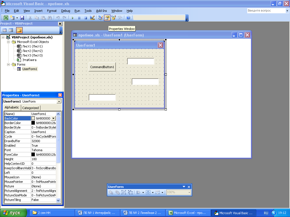Click Group icon in UserForm toolbar
Viewport: 290px width, 217px height.
[x=124, y=192]
